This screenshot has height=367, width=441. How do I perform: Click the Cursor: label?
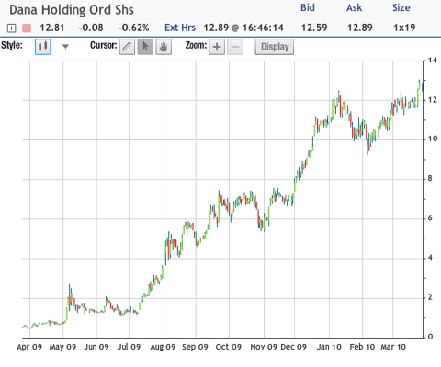[x=104, y=45]
